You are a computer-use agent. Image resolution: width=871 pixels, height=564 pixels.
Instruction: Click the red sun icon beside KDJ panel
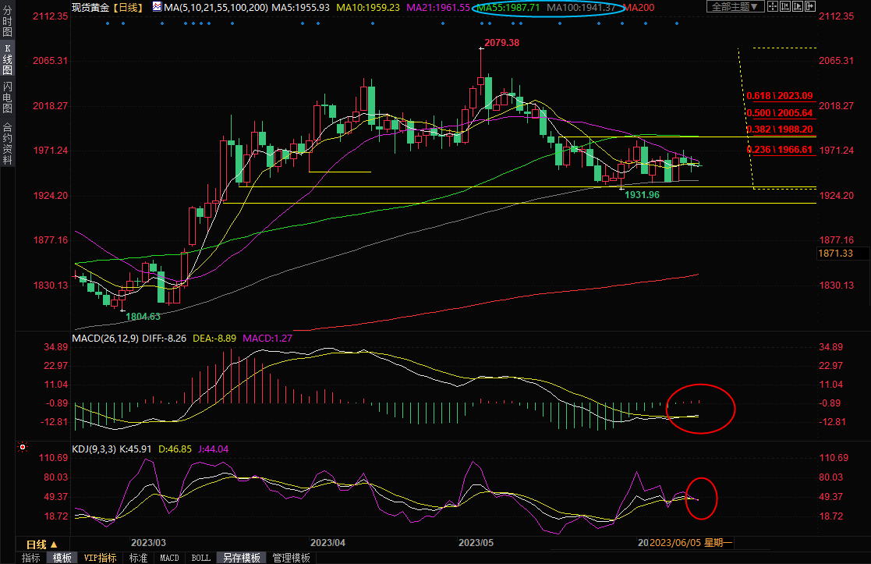(x=23, y=449)
